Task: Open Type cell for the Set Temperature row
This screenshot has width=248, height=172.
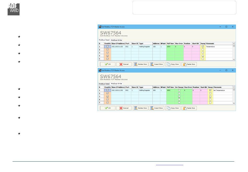Action: (x=145, y=90)
